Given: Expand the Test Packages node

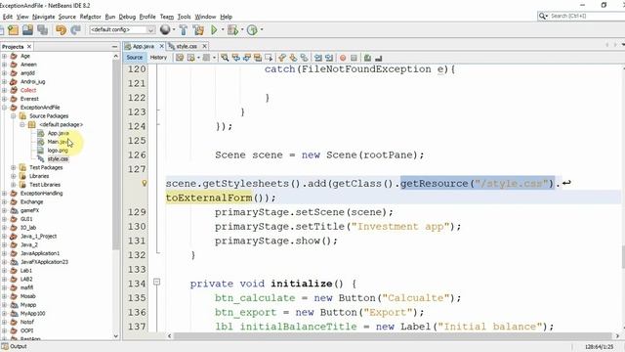Looking at the screenshot, I should coord(13,167).
